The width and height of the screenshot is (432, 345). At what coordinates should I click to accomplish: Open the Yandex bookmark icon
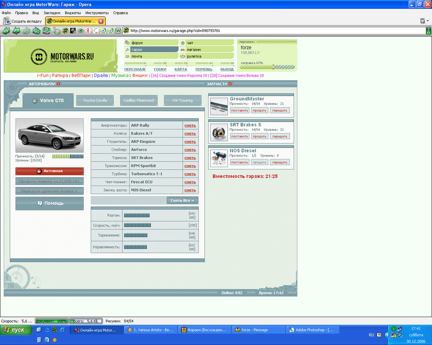pos(88,31)
